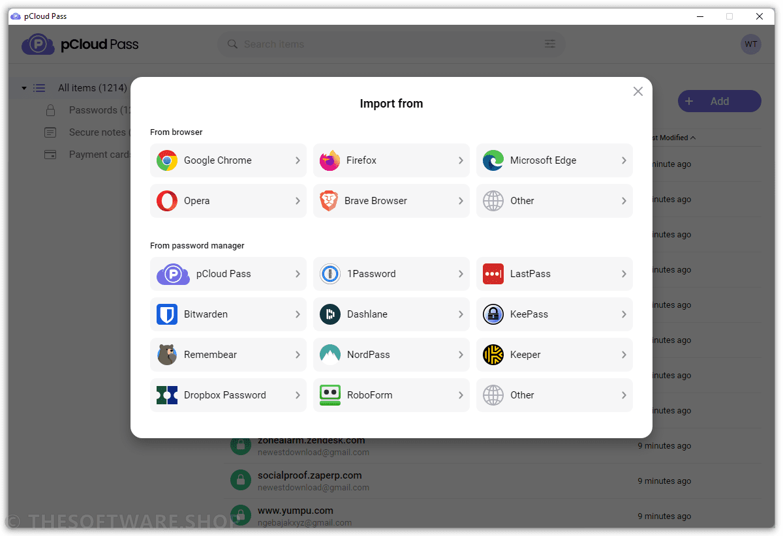The width and height of the screenshot is (783, 536).
Task: Open the socialproof.zaperp.com entry
Action: [x=493, y=481]
